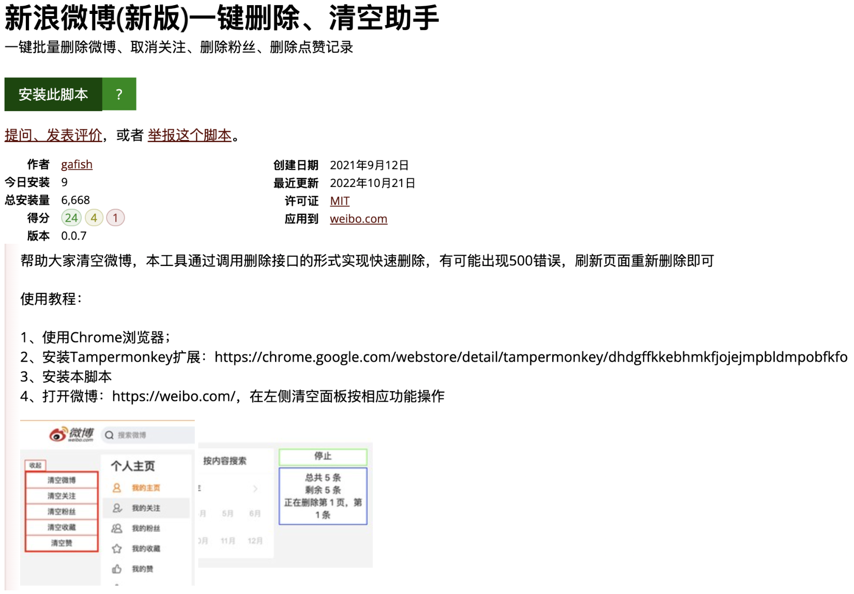Open the install help question mark button
The width and height of the screenshot is (854, 594).
[119, 94]
